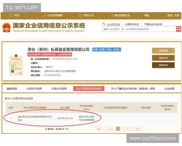Click the 末页 last-page pagination button
The width and height of the screenshot is (182, 146).
[x=137, y=129]
